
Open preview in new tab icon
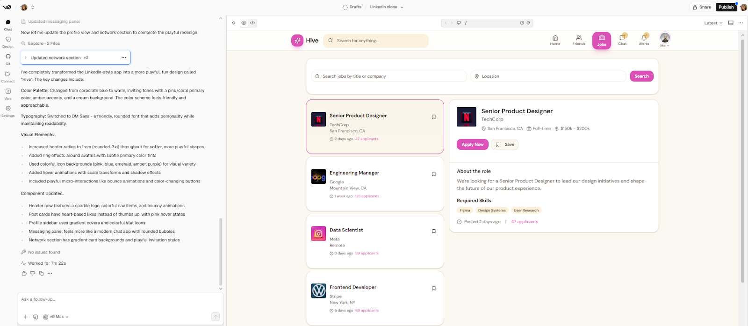(522, 23)
